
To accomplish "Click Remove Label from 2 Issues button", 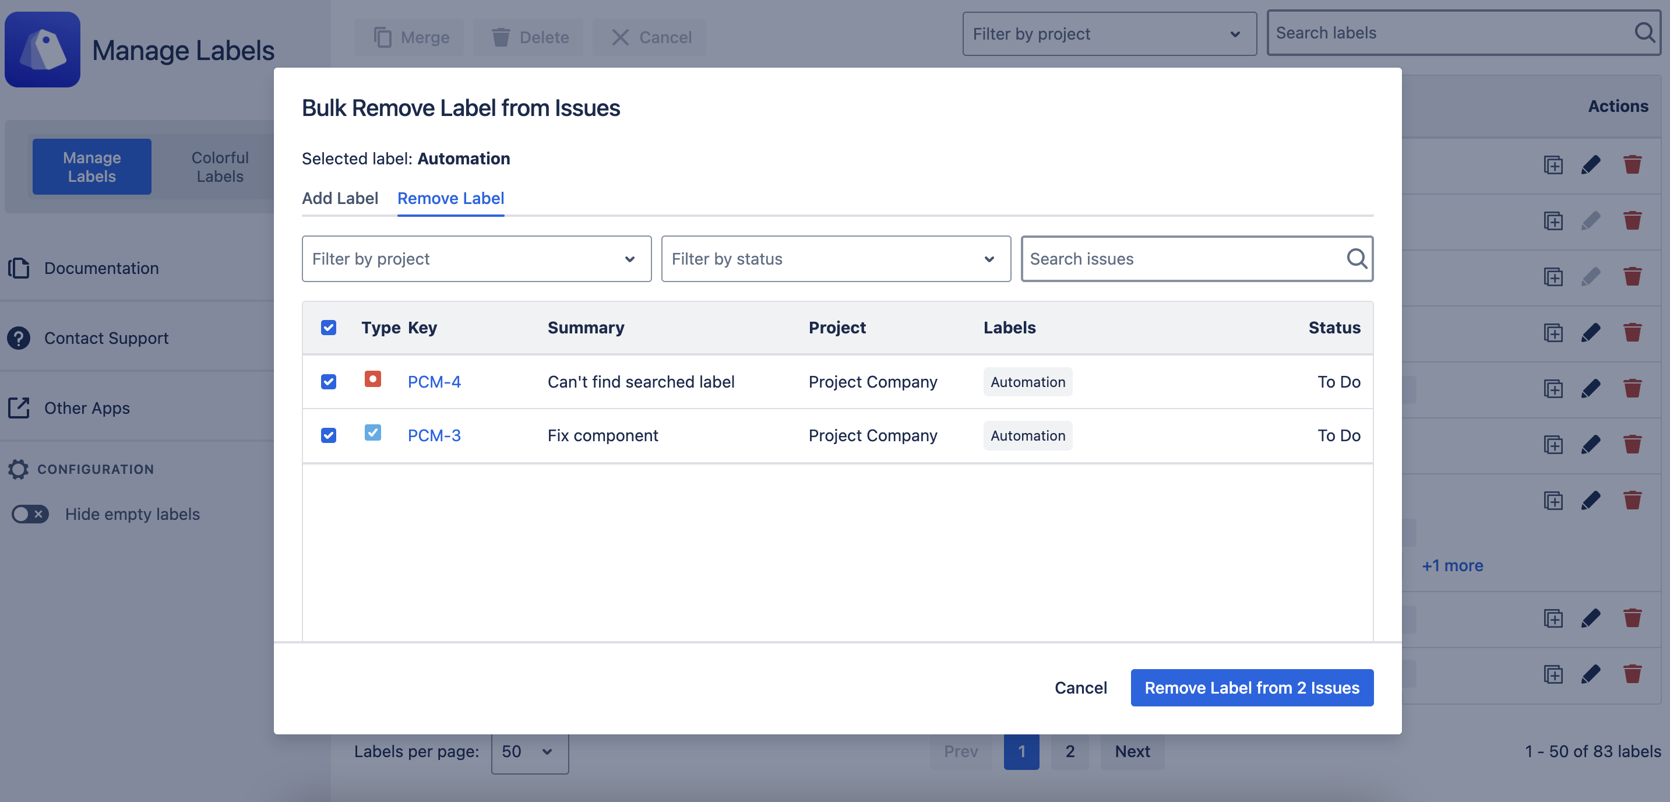I will pyautogui.click(x=1251, y=687).
